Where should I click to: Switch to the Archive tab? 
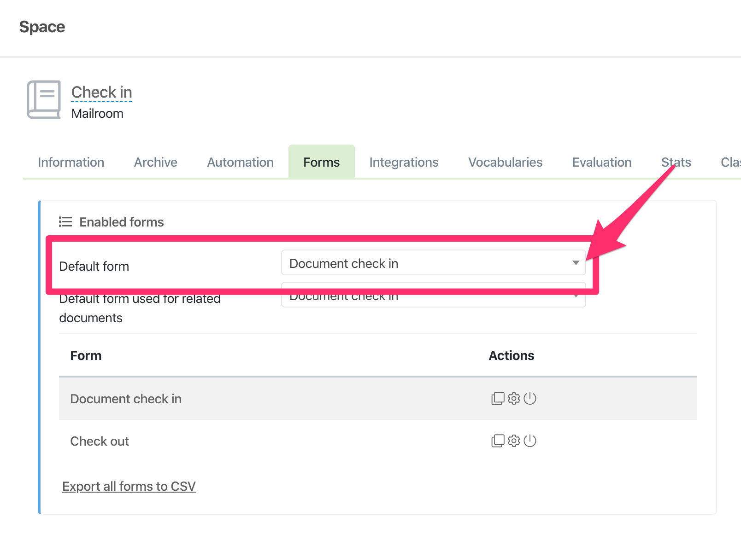click(155, 162)
